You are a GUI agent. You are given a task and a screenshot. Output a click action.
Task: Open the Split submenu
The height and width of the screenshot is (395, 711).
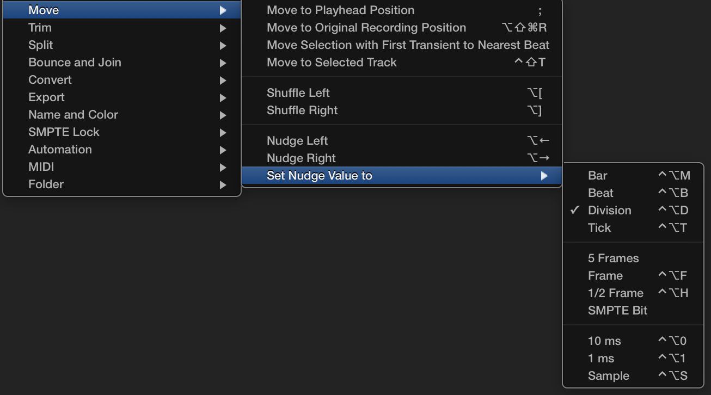tap(40, 45)
